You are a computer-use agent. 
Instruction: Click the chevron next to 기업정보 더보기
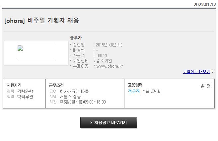click(x=212, y=72)
